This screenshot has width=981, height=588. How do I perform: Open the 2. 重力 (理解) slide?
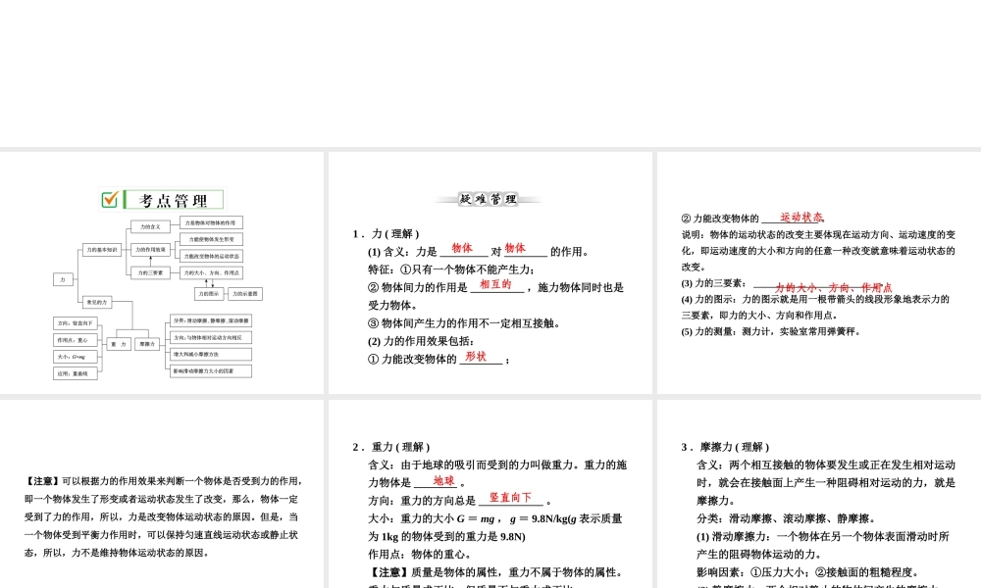[x=490, y=494]
